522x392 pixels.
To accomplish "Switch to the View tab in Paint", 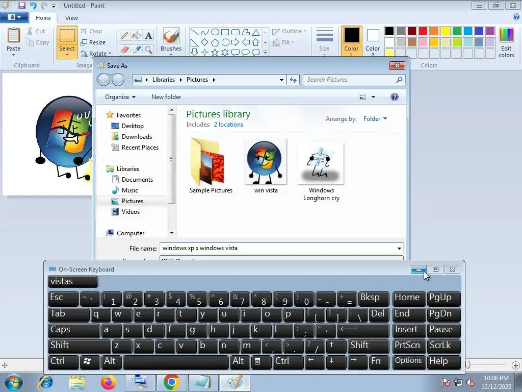I will pyautogui.click(x=71, y=18).
